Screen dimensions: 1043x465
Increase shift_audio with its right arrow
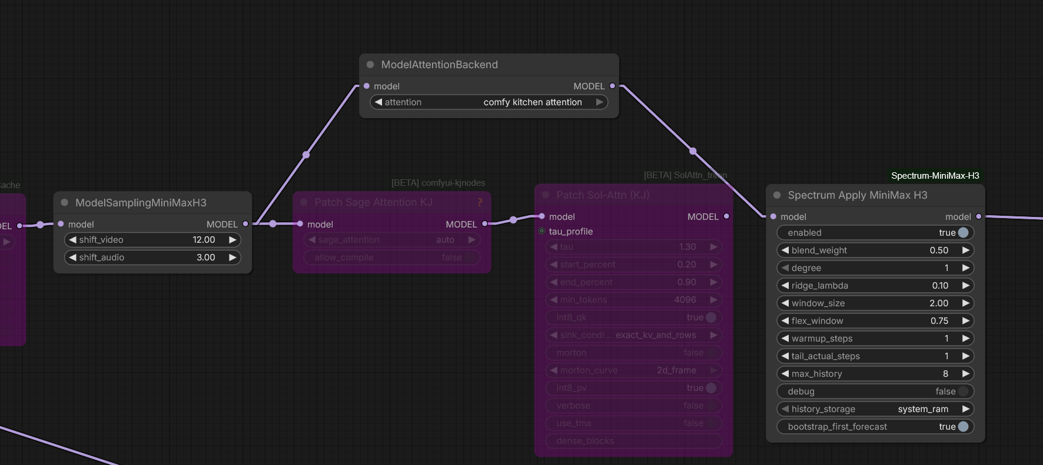point(232,257)
